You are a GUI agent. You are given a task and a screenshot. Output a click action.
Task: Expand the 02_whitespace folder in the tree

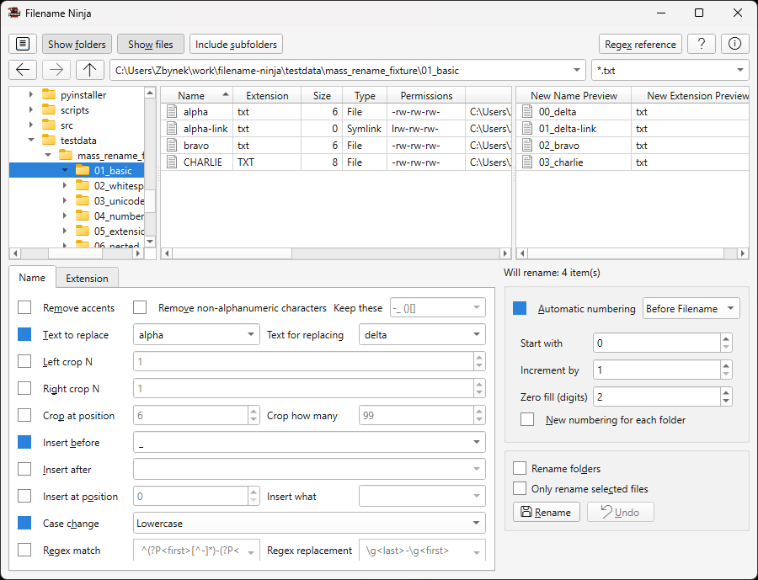coord(65,185)
